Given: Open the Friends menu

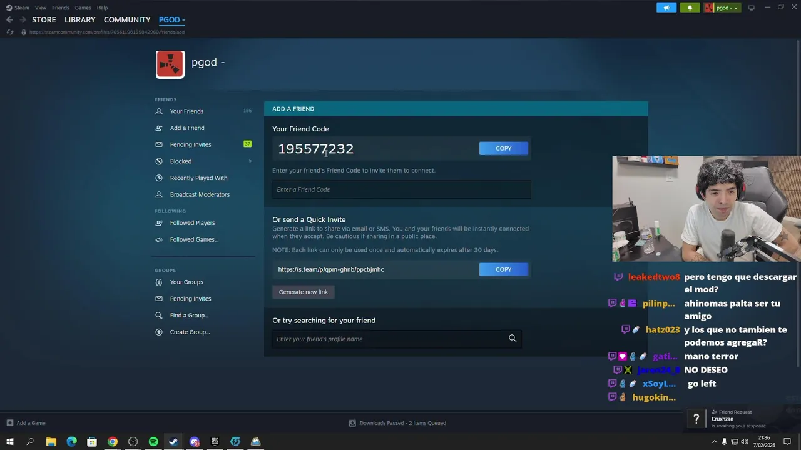Looking at the screenshot, I should tap(61, 7).
